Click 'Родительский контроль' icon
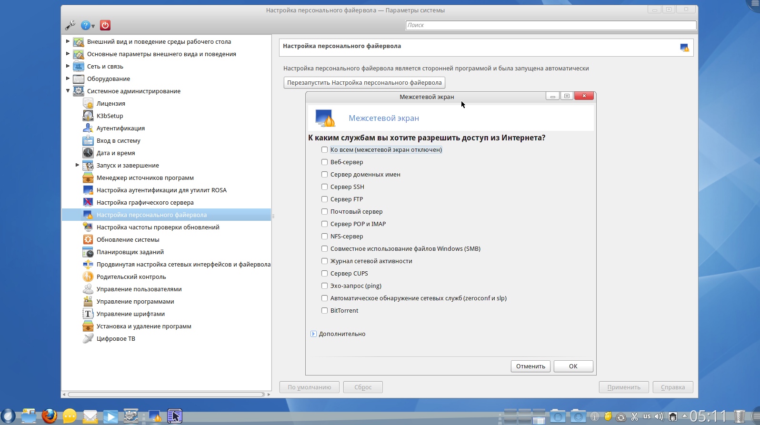 pos(88,277)
